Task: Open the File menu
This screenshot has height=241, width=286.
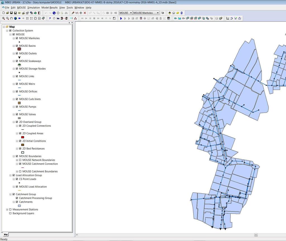Action: coord(7,8)
